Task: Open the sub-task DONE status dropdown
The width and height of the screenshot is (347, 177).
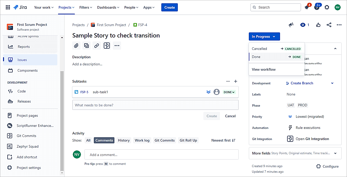Action: [229, 92]
